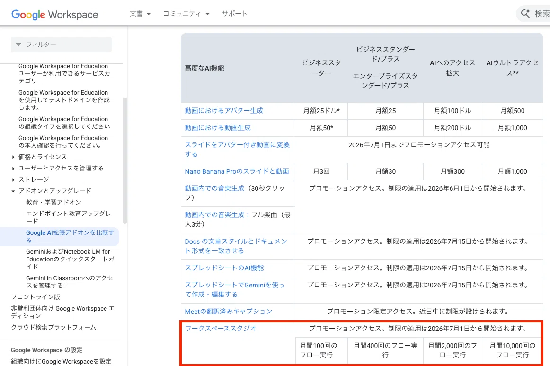Click the AIへのアクセス拡大 column header
This screenshot has width=550, height=366.
click(x=452, y=68)
